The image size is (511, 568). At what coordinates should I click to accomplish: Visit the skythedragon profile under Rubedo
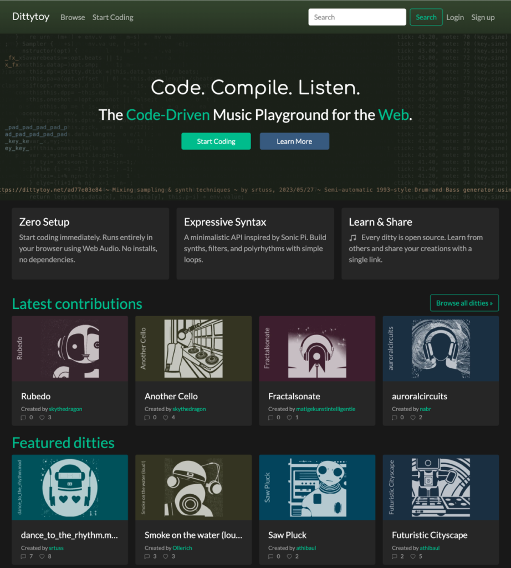(x=65, y=409)
